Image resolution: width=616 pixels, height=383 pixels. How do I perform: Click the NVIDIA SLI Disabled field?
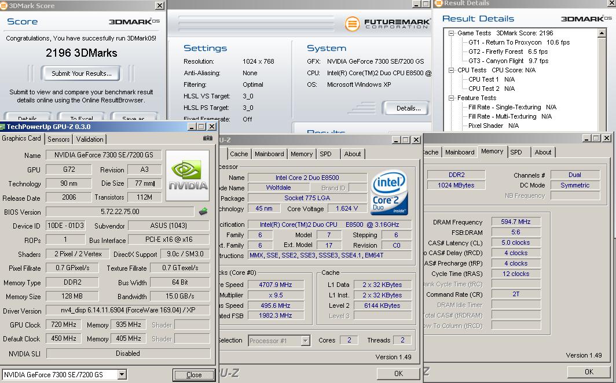(128, 353)
